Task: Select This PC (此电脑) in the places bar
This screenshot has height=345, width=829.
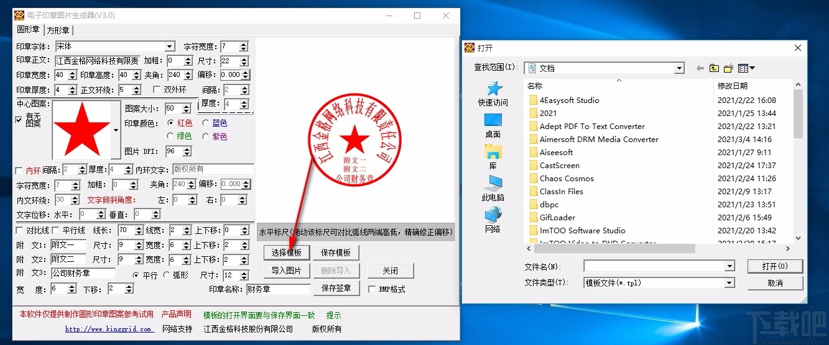Action: click(x=493, y=189)
